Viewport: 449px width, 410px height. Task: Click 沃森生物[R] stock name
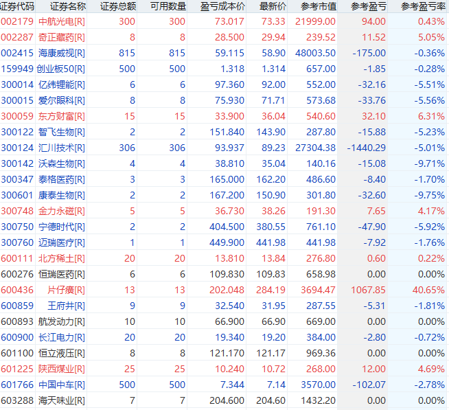point(62,163)
